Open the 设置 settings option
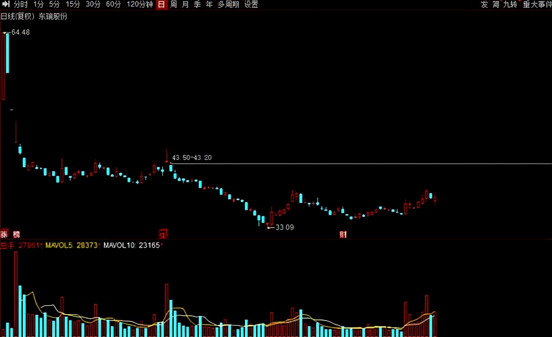 pyautogui.click(x=251, y=4)
